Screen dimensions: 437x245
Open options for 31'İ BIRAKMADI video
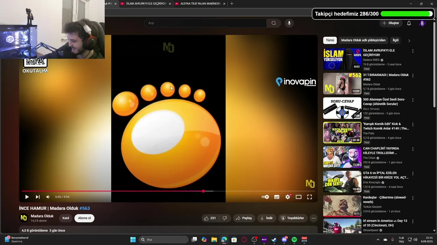click(x=413, y=76)
